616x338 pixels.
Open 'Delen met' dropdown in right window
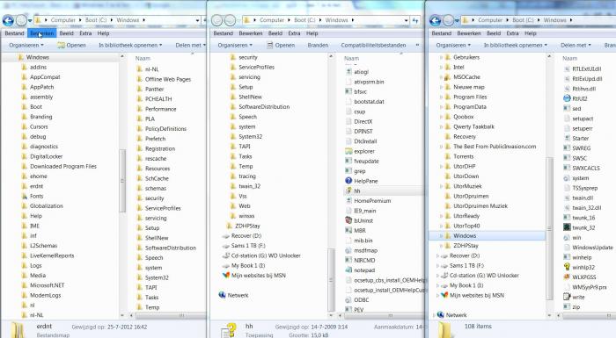coord(576,45)
